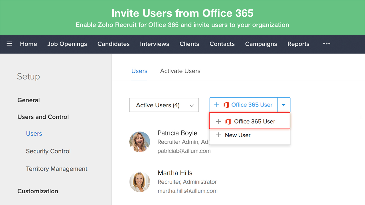Image resolution: width=365 pixels, height=205 pixels.
Task: Click Patricia Boyle's profile photo
Action: [x=140, y=142]
